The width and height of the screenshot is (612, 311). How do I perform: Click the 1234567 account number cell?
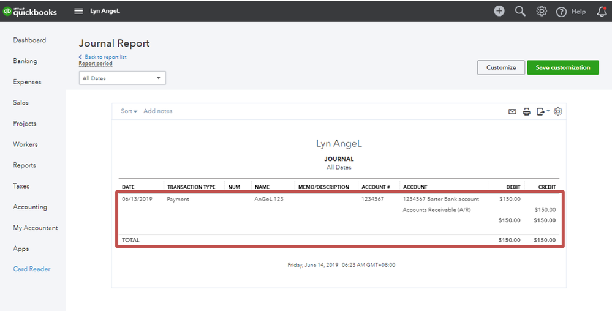coord(372,199)
